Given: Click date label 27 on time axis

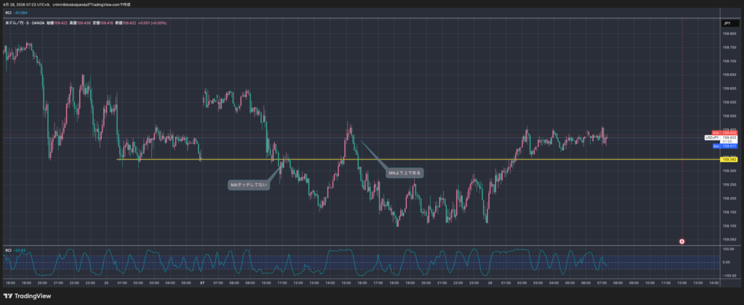Looking at the screenshot, I should point(201,283).
